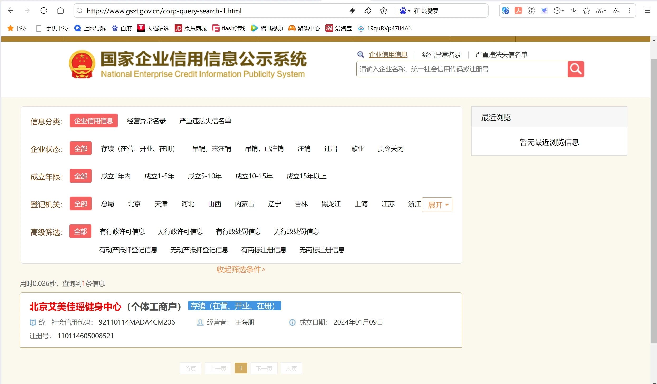This screenshot has height=384, width=657.
Task: Select 存续（在营、开业、在册） status filter
Action: pos(138,149)
